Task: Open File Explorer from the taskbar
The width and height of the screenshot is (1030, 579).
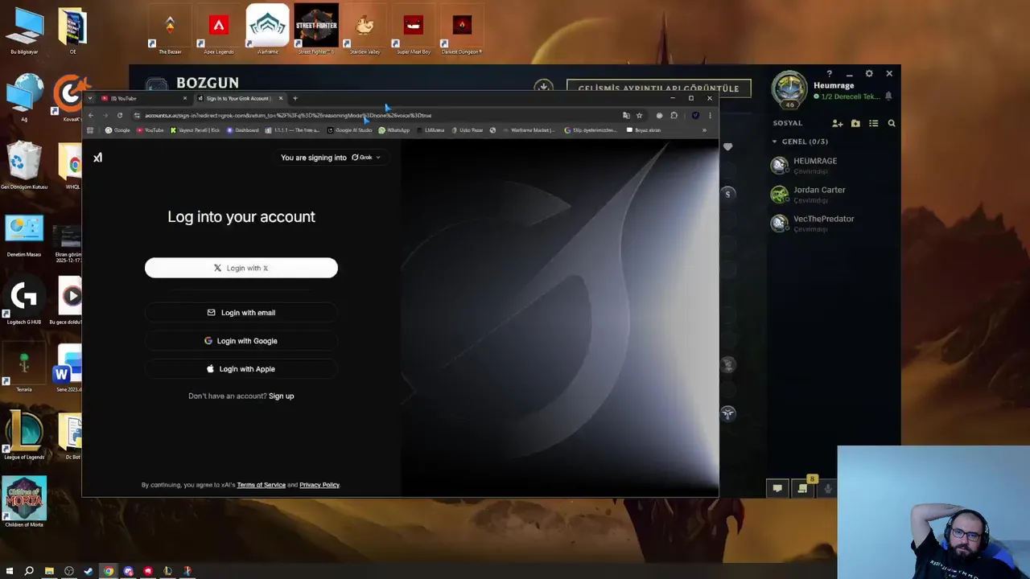Action: tap(49, 571)
